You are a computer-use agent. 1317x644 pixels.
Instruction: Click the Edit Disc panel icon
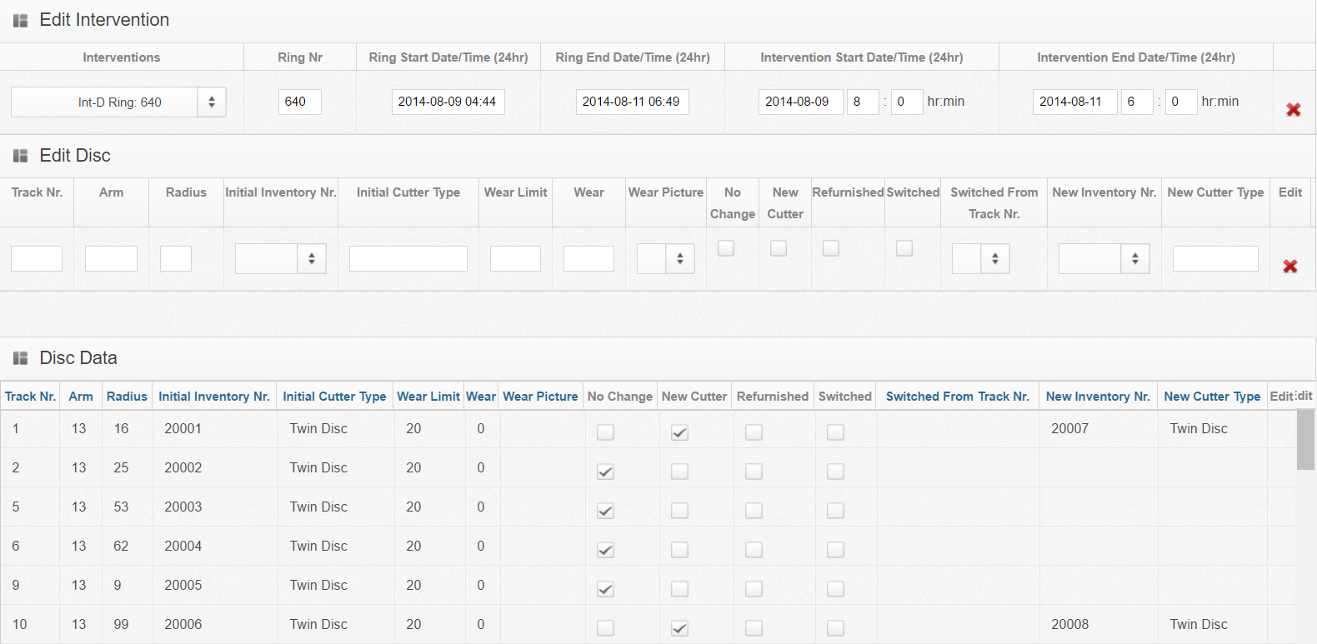(21, 156)
